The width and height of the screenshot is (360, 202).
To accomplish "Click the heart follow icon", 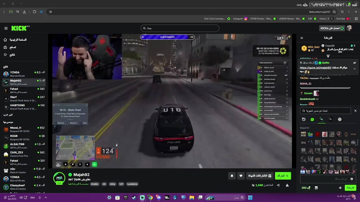I will pos(241,176).
